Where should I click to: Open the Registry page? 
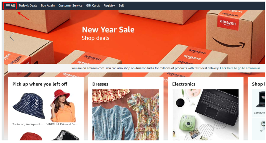[109, 6]
